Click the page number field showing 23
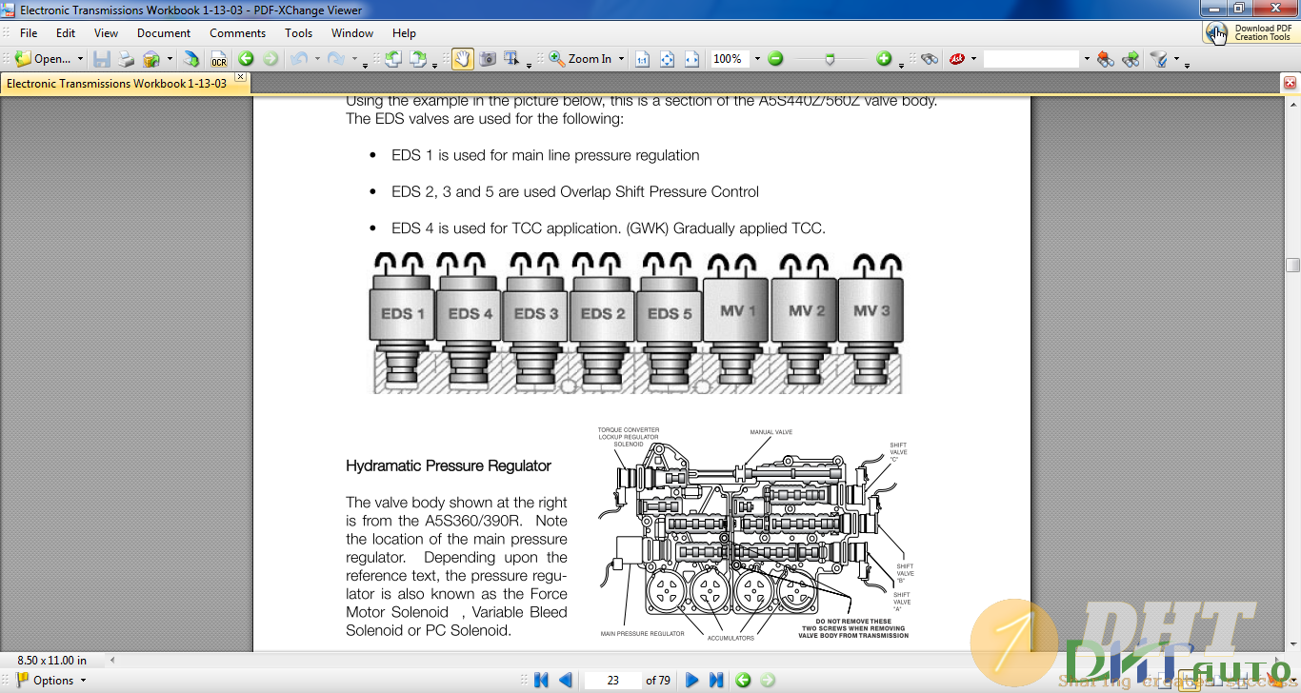Screen dimensions: 1301x693 click(612, 680)
